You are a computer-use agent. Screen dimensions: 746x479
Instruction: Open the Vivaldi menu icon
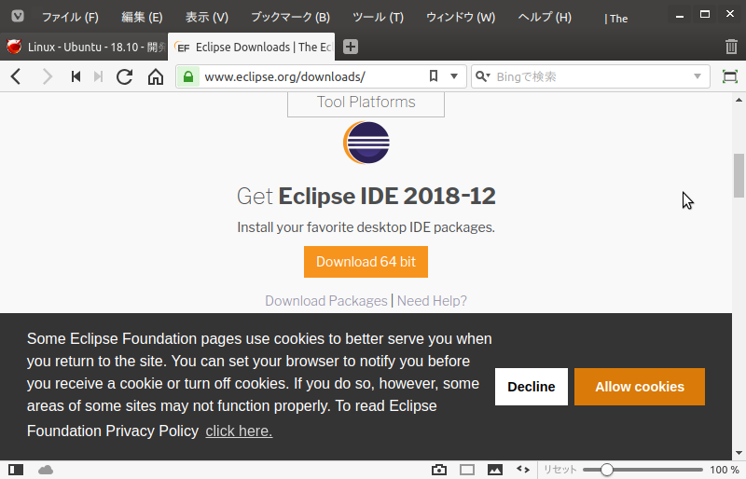tap(18, 17)
